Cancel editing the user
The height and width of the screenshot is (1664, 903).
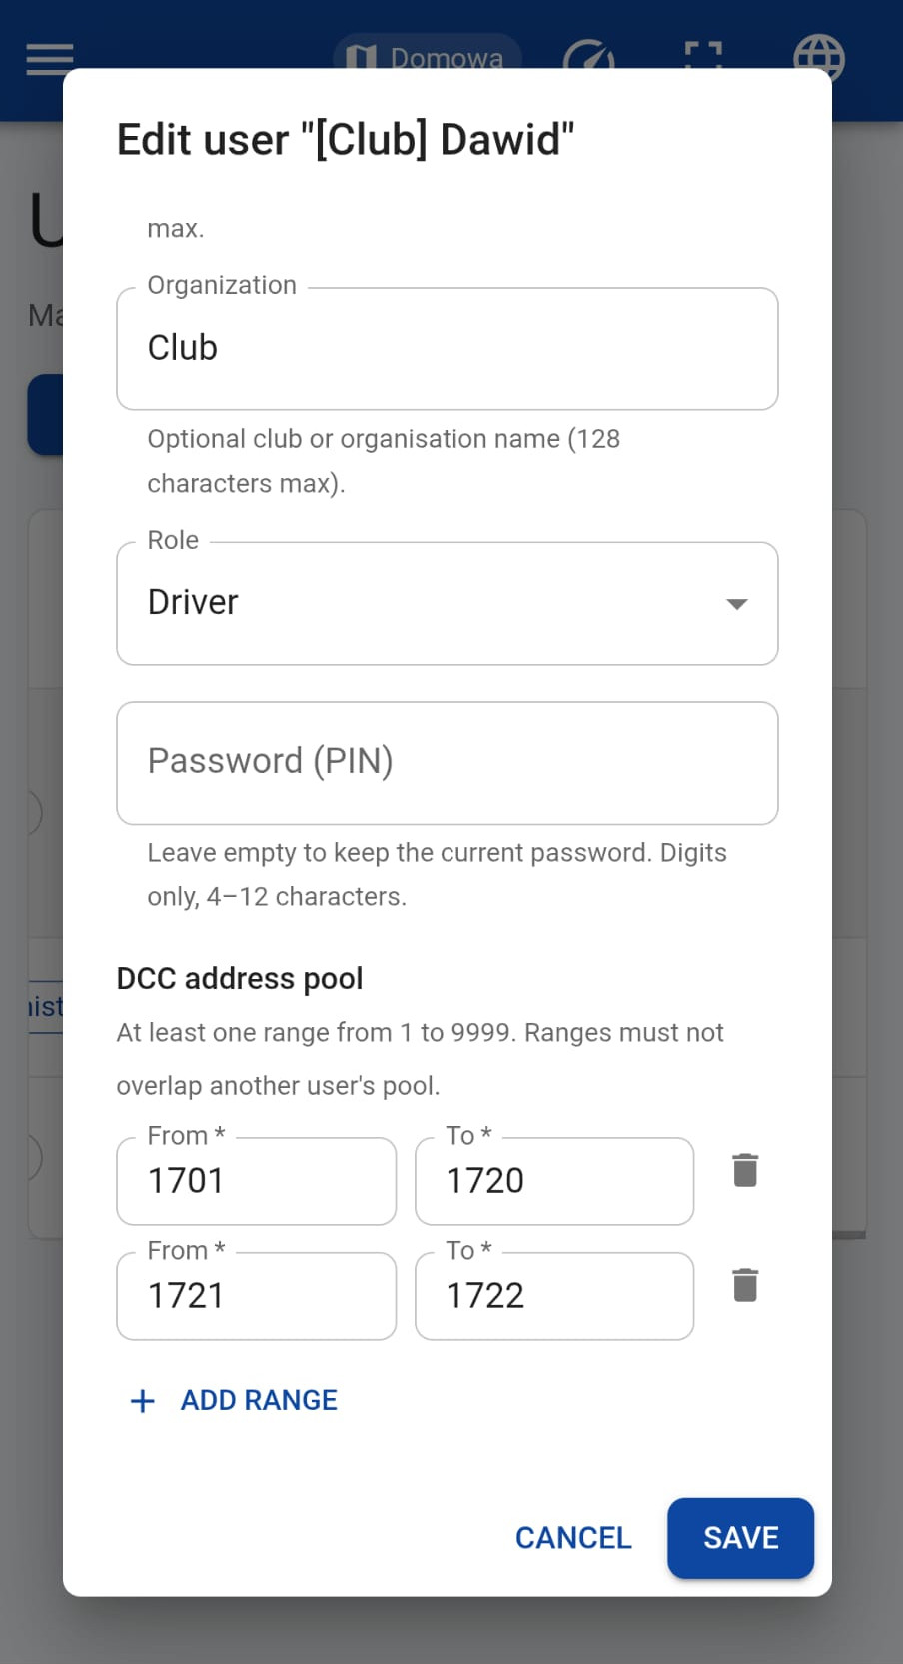point(573,1537)
